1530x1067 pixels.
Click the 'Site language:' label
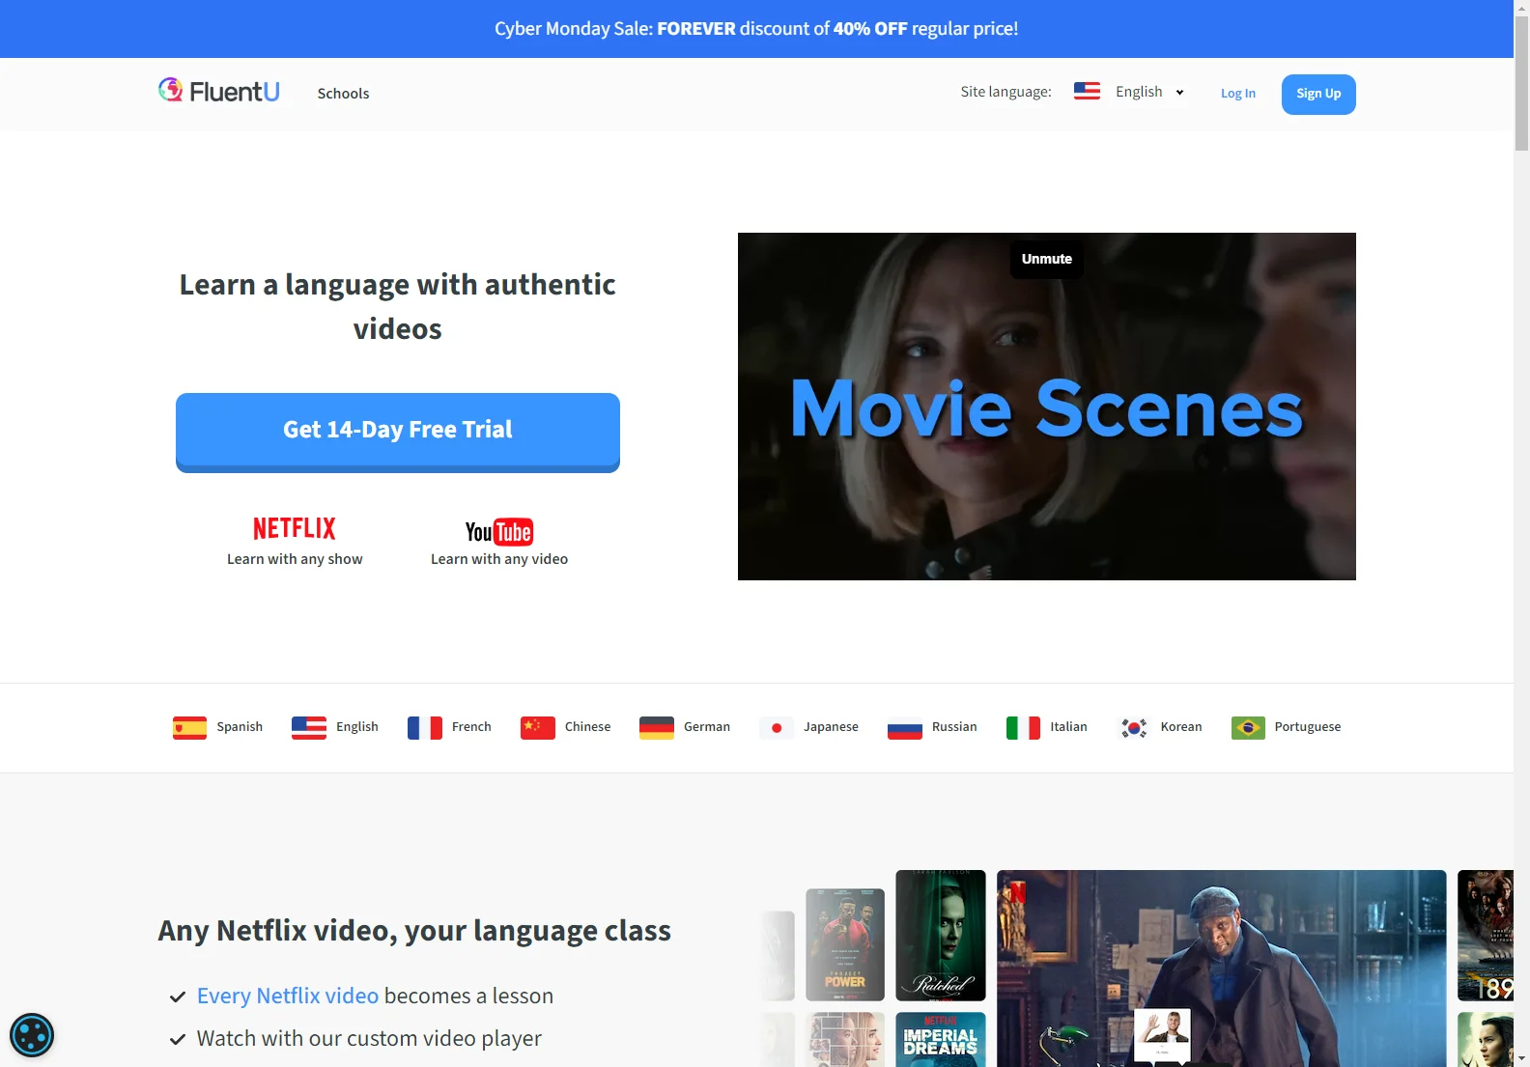[x=1006, y=92]
